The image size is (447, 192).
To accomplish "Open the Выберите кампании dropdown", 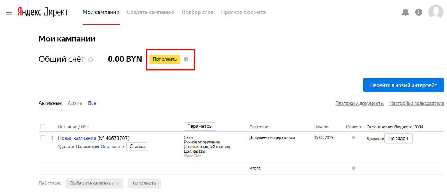I will [94, 183].
